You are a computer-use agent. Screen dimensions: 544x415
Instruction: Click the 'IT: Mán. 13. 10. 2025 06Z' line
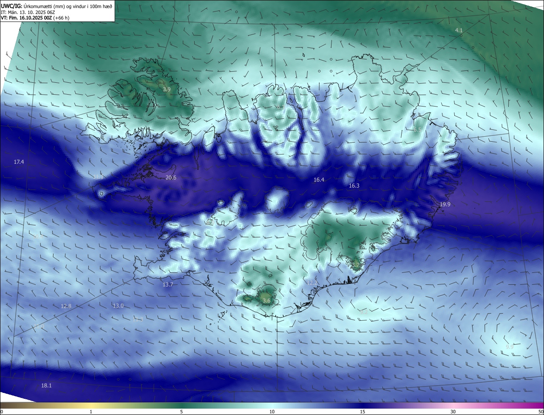click(x=27, y=12)
